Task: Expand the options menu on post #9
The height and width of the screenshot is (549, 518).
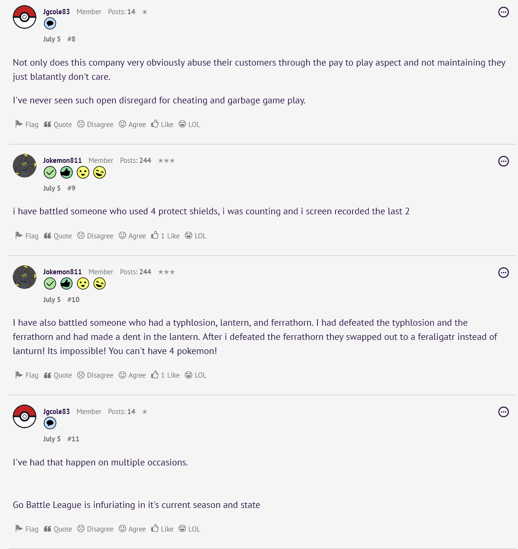Action: coord(503,161)
